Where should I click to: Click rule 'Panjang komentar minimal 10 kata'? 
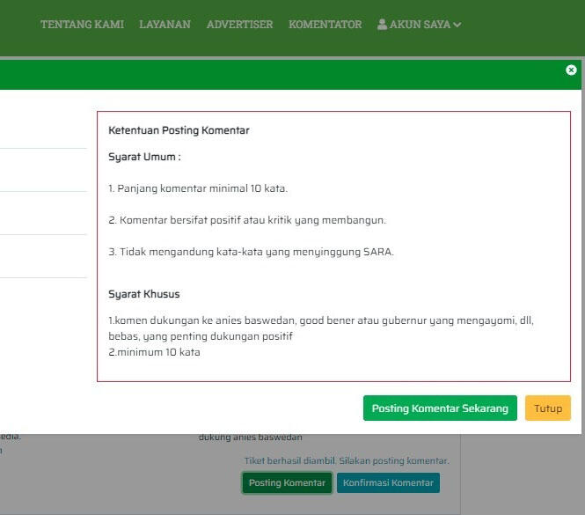pyautogui.click(x=198, y=188)
